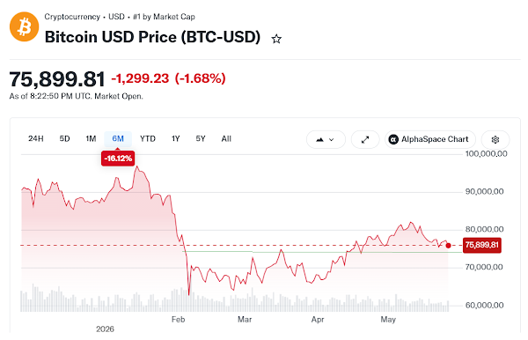Open the AlphaSpace Chart button
The image size is (528, 340).
[430, 139]
